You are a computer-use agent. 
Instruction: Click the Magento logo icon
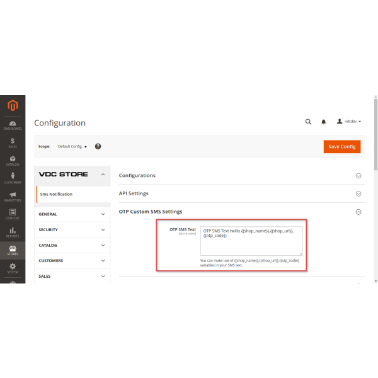point(13,105)
